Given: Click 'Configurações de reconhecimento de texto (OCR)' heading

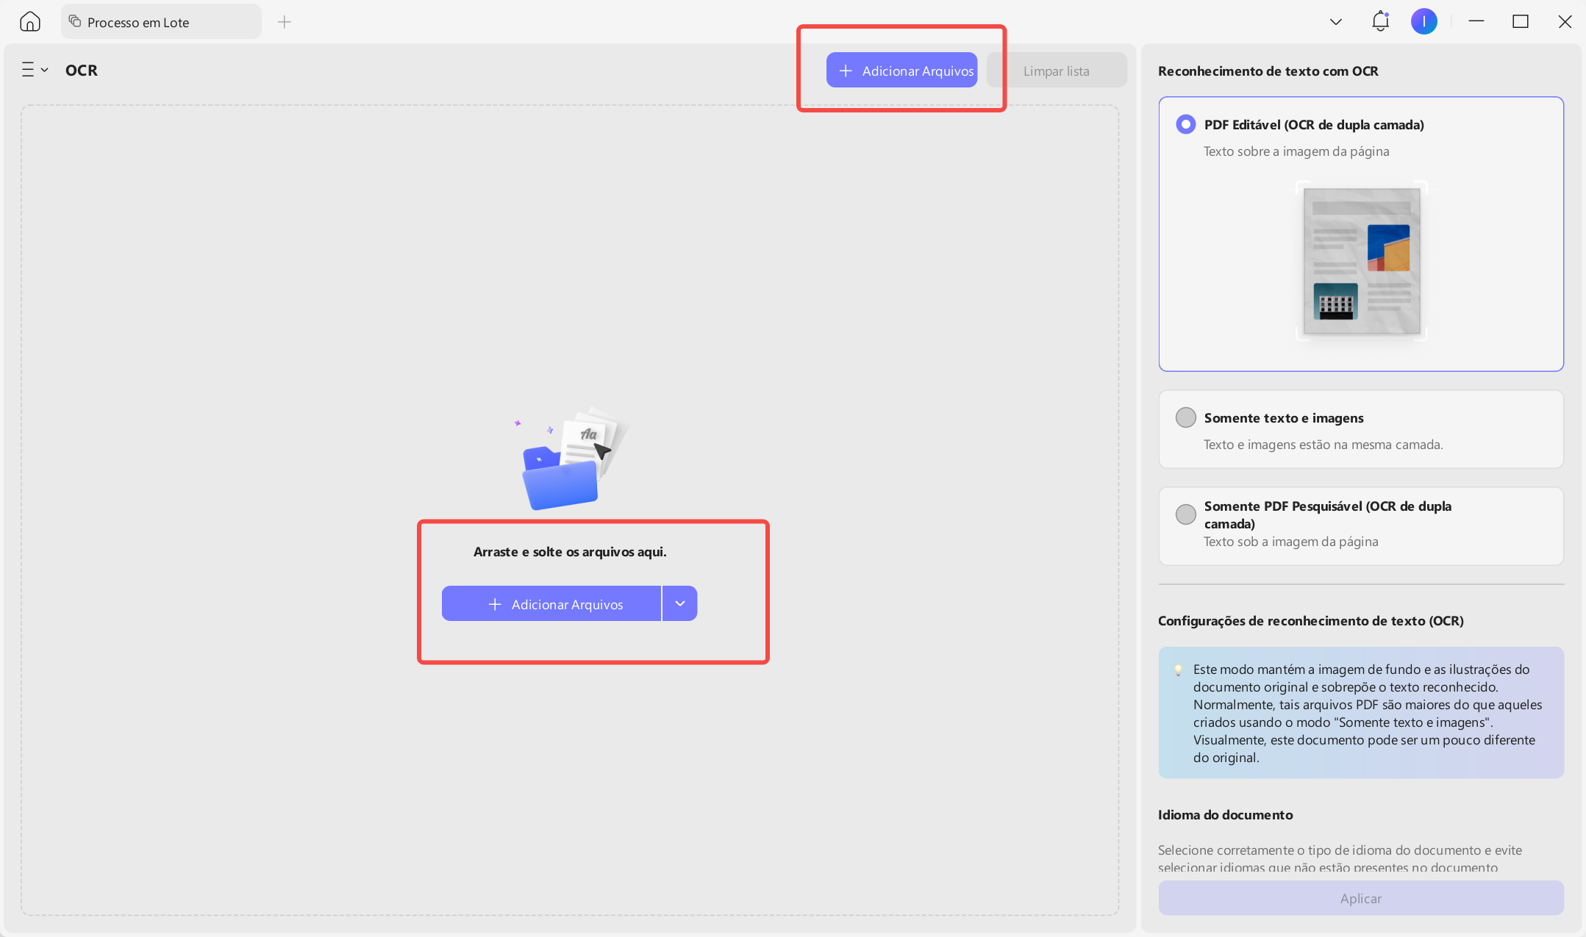Looking at the screenshot, I should (x=1310, y=621).
